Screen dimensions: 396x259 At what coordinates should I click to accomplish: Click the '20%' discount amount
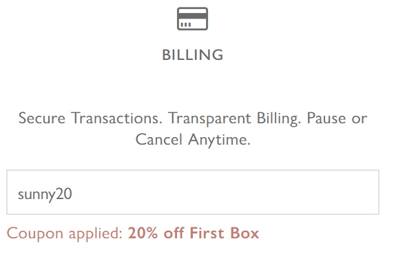pyautogui.click(x=143, y=233)
